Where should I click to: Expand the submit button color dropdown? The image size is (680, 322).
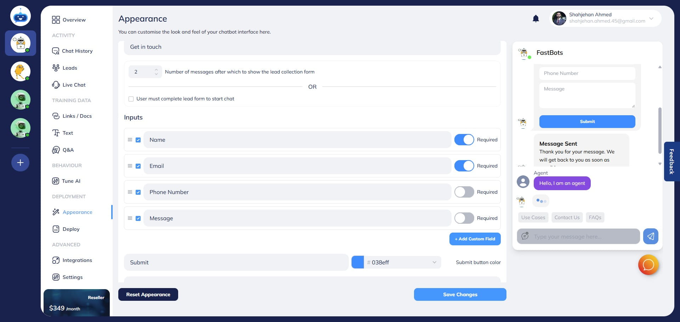point(434,262)
